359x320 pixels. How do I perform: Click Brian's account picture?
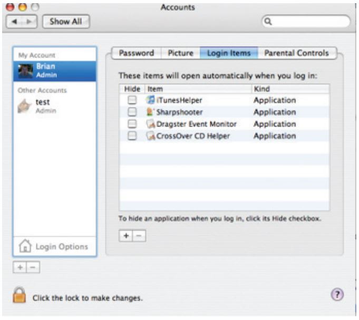click(x=25, y=71)
